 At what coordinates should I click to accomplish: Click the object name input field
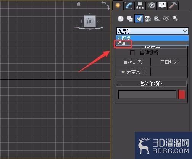[147, 94]
